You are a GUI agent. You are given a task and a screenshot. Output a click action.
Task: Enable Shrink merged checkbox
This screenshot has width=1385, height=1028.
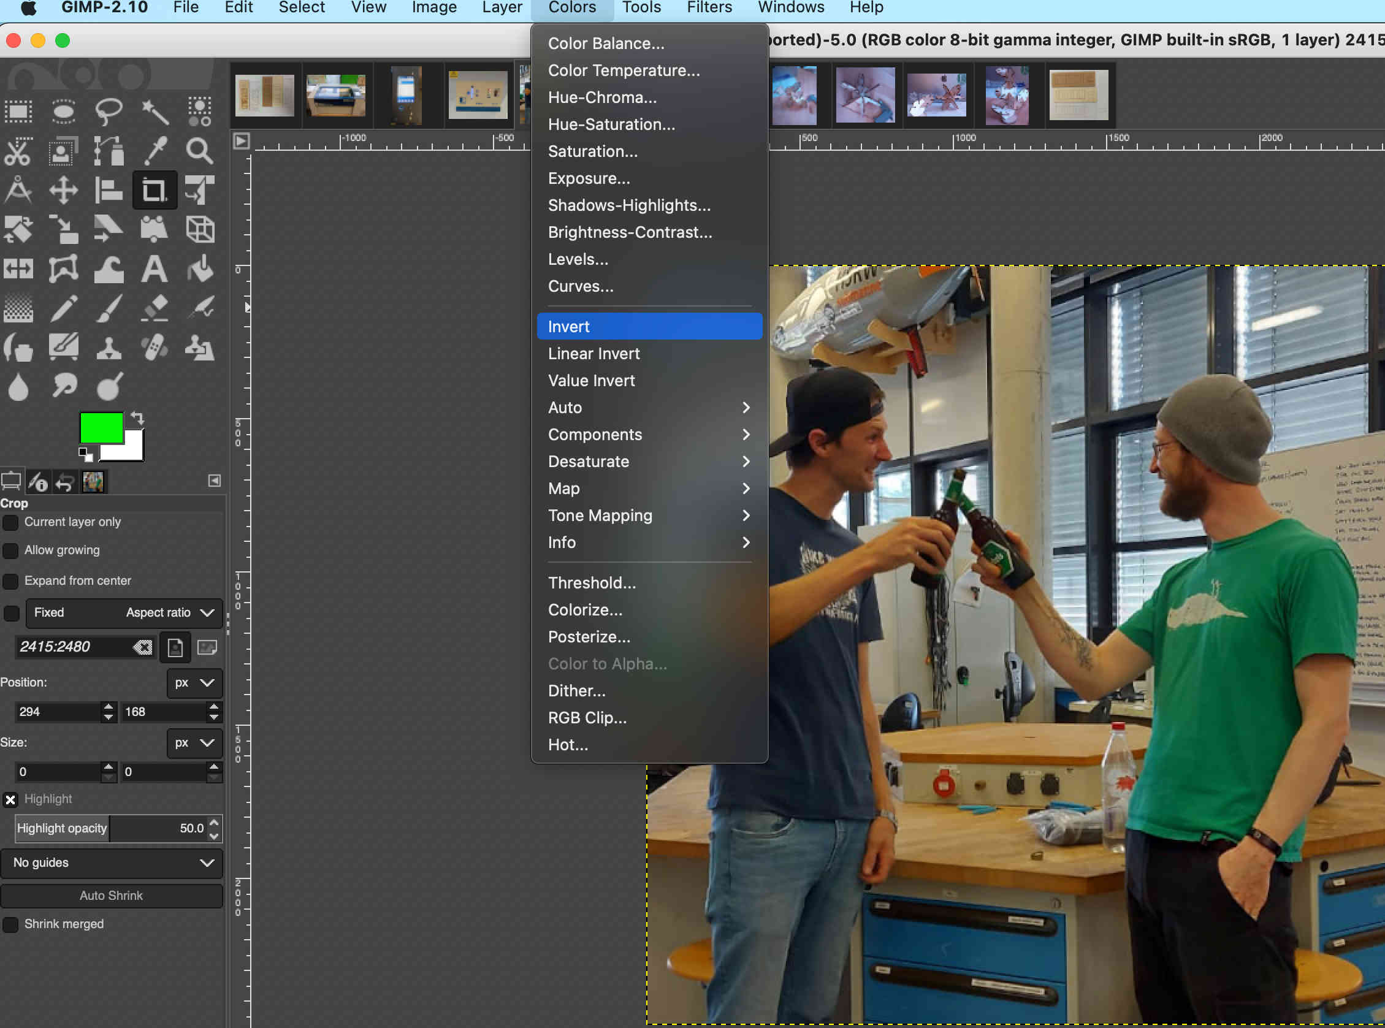10,924
